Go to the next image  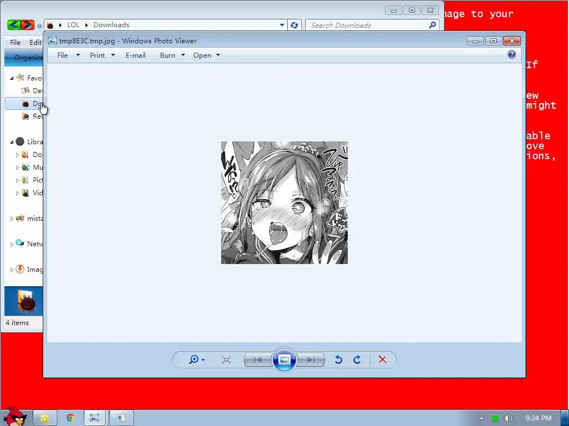tap(311, 359)
